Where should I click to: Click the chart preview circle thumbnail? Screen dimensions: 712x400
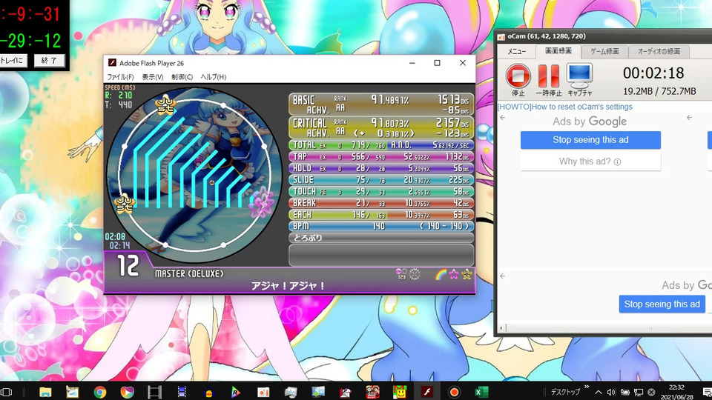click(194, 175)
